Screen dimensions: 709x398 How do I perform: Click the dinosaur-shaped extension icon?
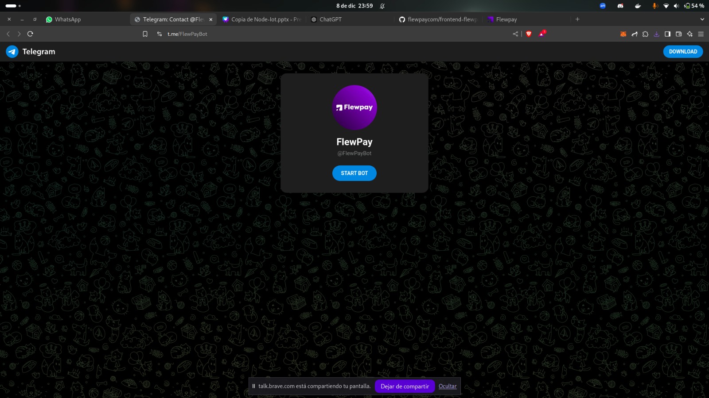[634, 34]
